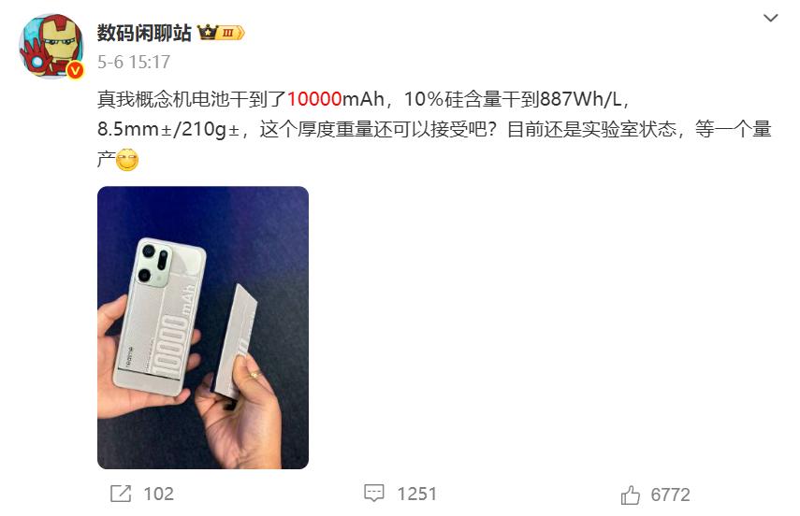The width and height of the screenshot is (800, 516).
Task: Click the battery cell held in the photo
Action: (x=237, y=342)
